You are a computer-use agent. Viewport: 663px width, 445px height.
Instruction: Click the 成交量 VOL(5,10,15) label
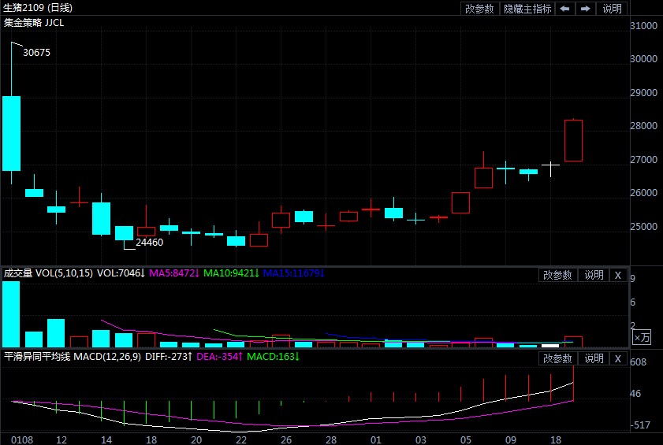(x=48, y=273)
